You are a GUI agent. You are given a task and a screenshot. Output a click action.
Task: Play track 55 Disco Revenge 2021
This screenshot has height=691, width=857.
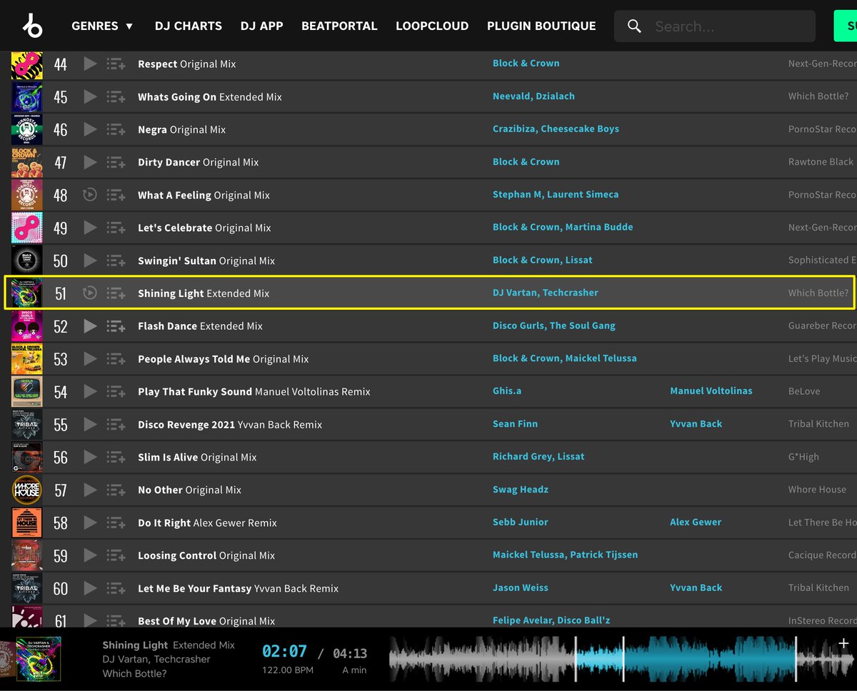(90, 424)
